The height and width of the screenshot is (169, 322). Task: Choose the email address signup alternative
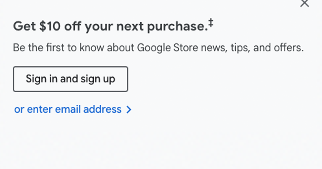(68, 109)
